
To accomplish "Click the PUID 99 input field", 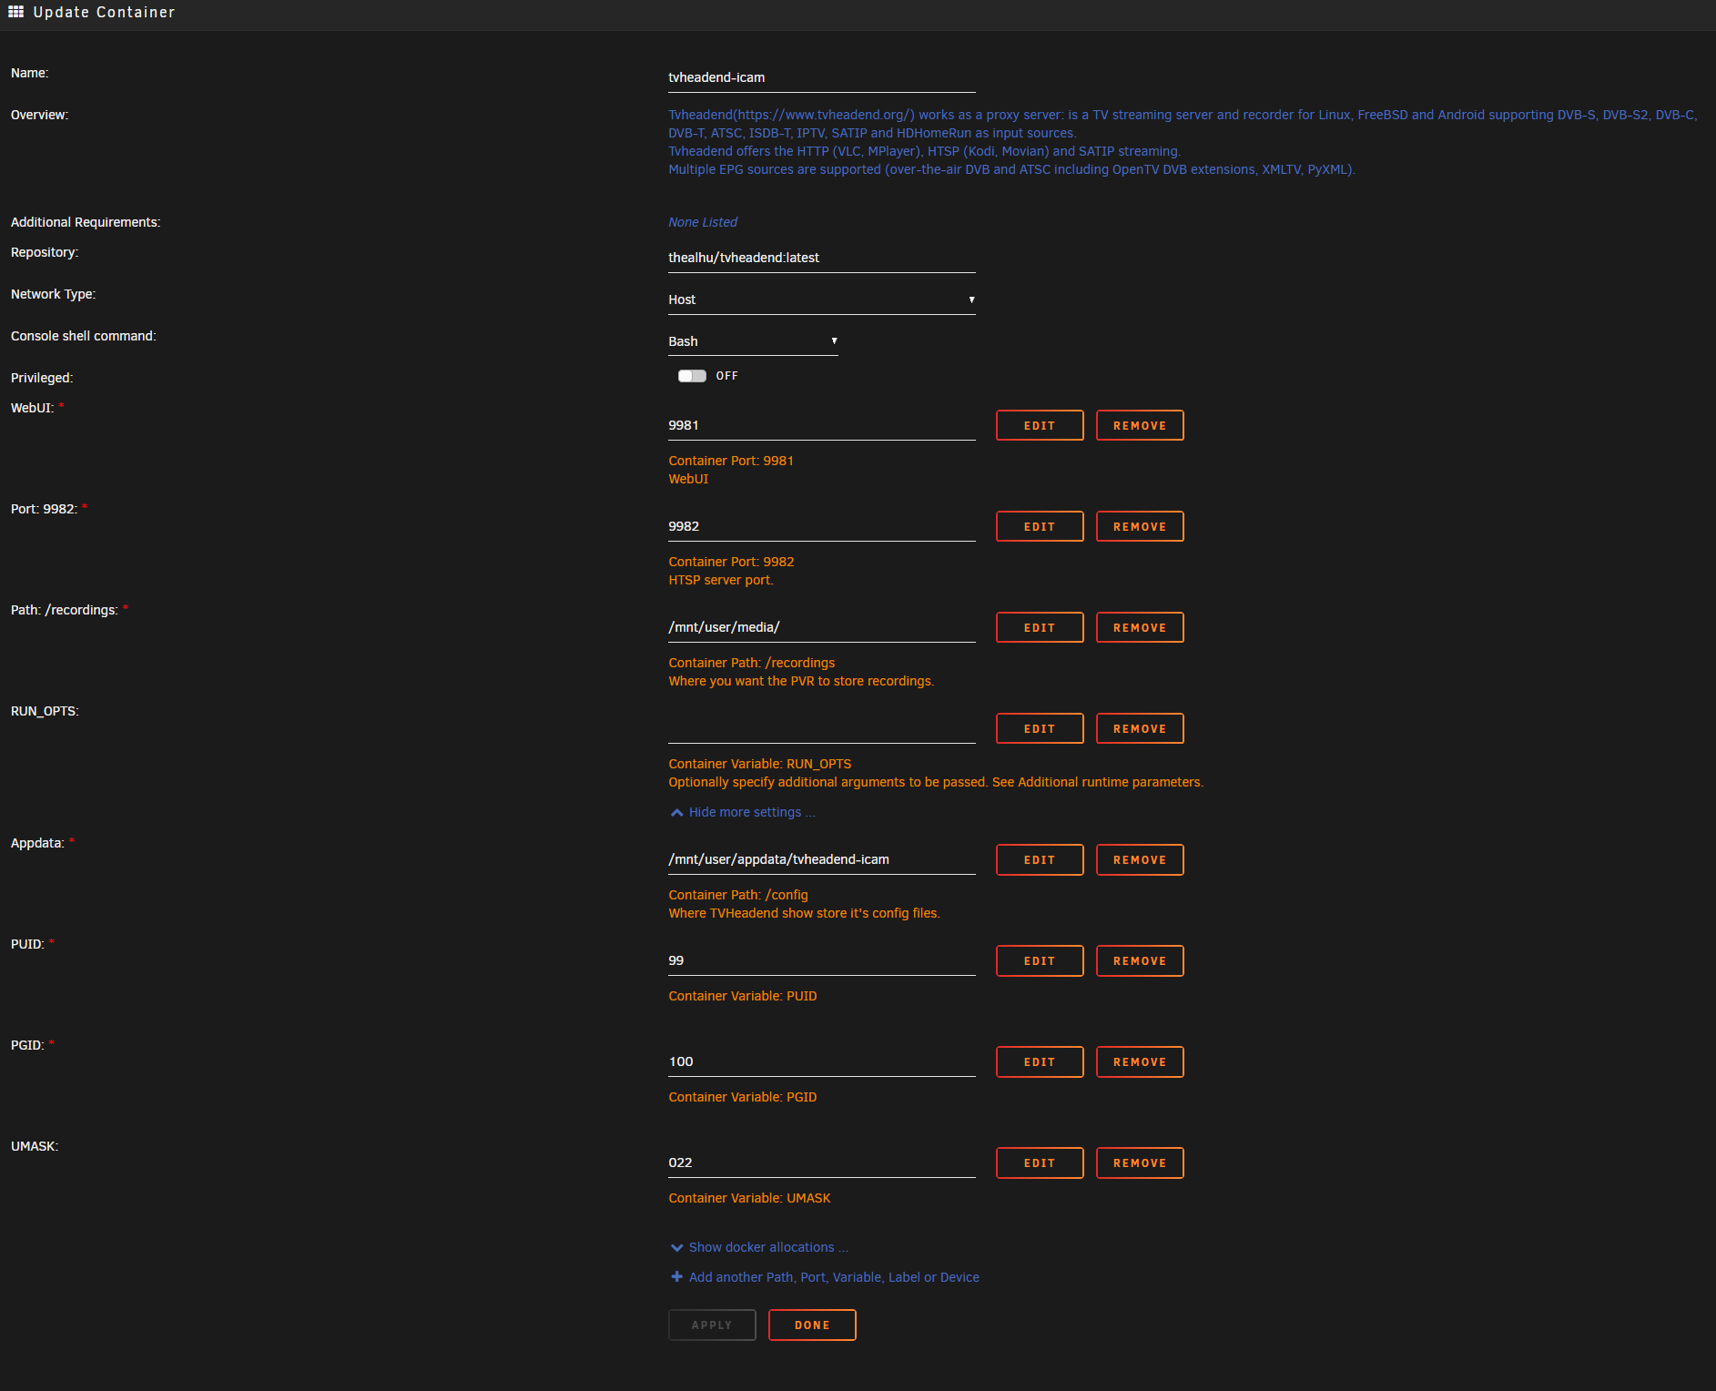I will pyautogui.click(x=821, y=960).
